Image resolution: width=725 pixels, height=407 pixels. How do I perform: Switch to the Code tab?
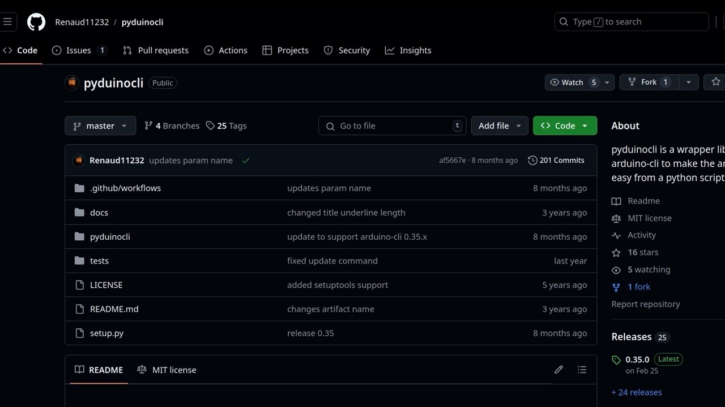pos(20,50)
